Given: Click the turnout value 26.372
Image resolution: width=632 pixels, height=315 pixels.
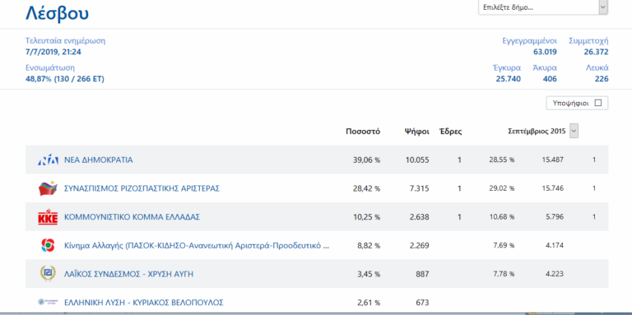Looking at the screenshot, I should click(x=596, y=52).
